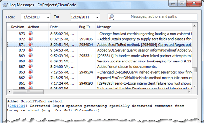Click the date 9:54:53 PM cell
Viewport: 204px width, 123px height.
[62, 50]
